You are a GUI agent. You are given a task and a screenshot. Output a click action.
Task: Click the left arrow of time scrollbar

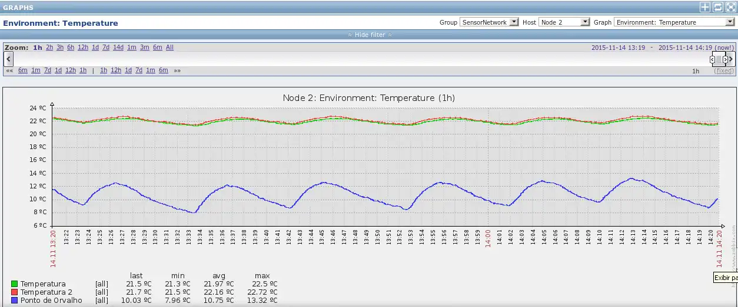point(8,59)
